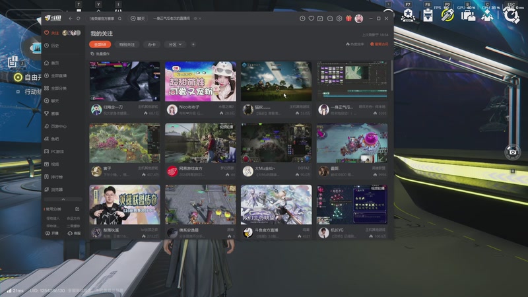Open the user avatar profile menu
528x297 pixels.
click(358, 18)
